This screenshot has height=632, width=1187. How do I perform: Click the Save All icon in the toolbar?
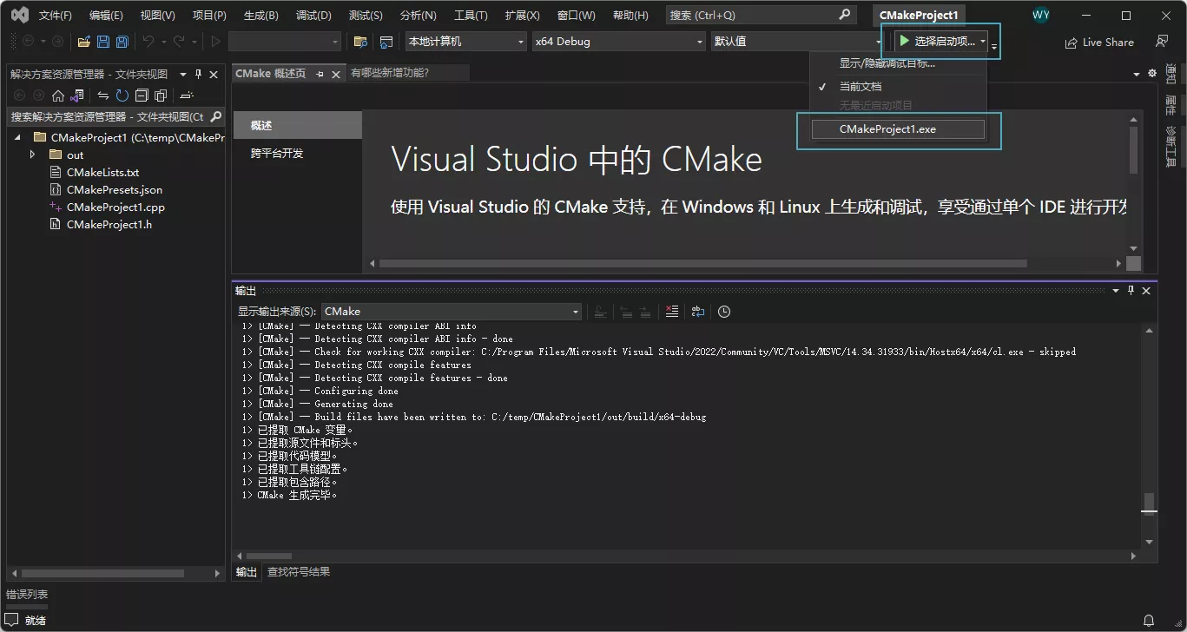pyautogui.click(x=121, y=41)
